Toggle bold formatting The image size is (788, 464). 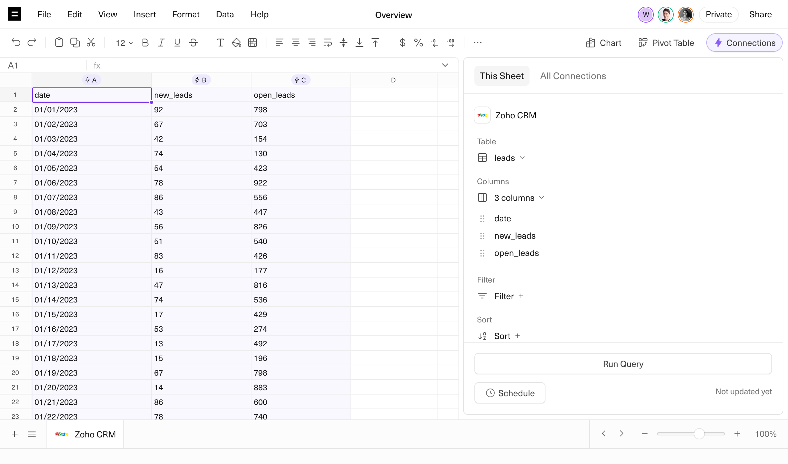click(145, 43)
